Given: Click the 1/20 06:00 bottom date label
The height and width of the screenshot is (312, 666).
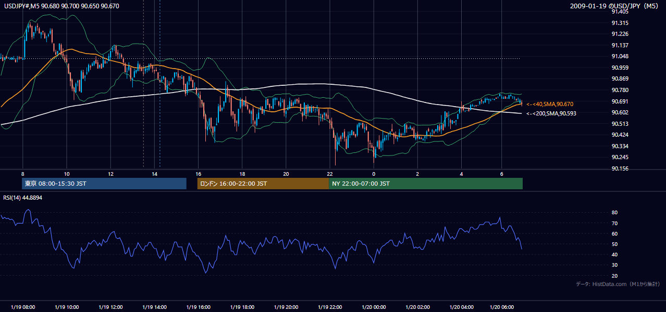Looking at the screenshot, I should click(501, 307).
